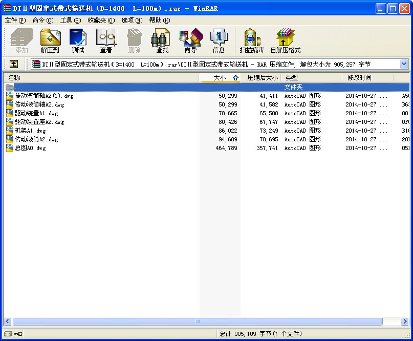
Task: Select the file 传动滚筒轴A2.dwg
Action: coord(39,104)
